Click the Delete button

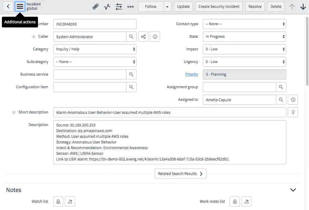coord(276,7)
